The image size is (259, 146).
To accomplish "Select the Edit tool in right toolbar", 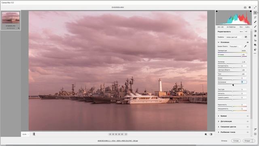I will pos(255,13).
